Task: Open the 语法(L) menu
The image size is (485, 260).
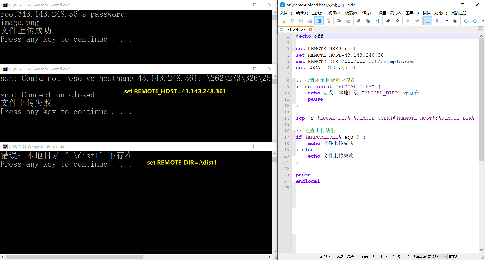Action: (x=368, y=13)
